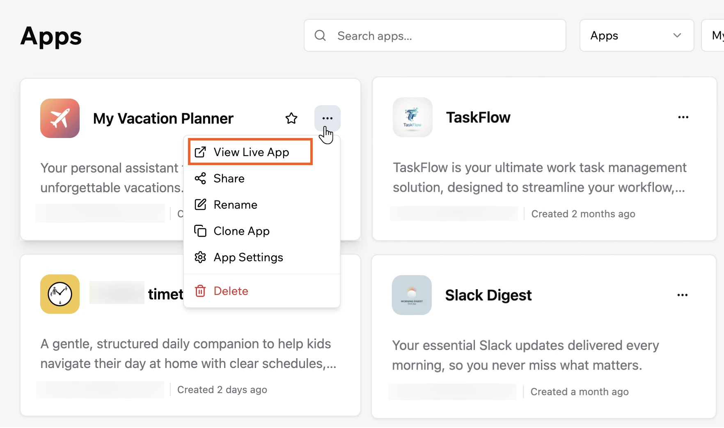The height and width of the screenshot is (428, 724).
Task: Select View Live App
Action: click(251, 152)
